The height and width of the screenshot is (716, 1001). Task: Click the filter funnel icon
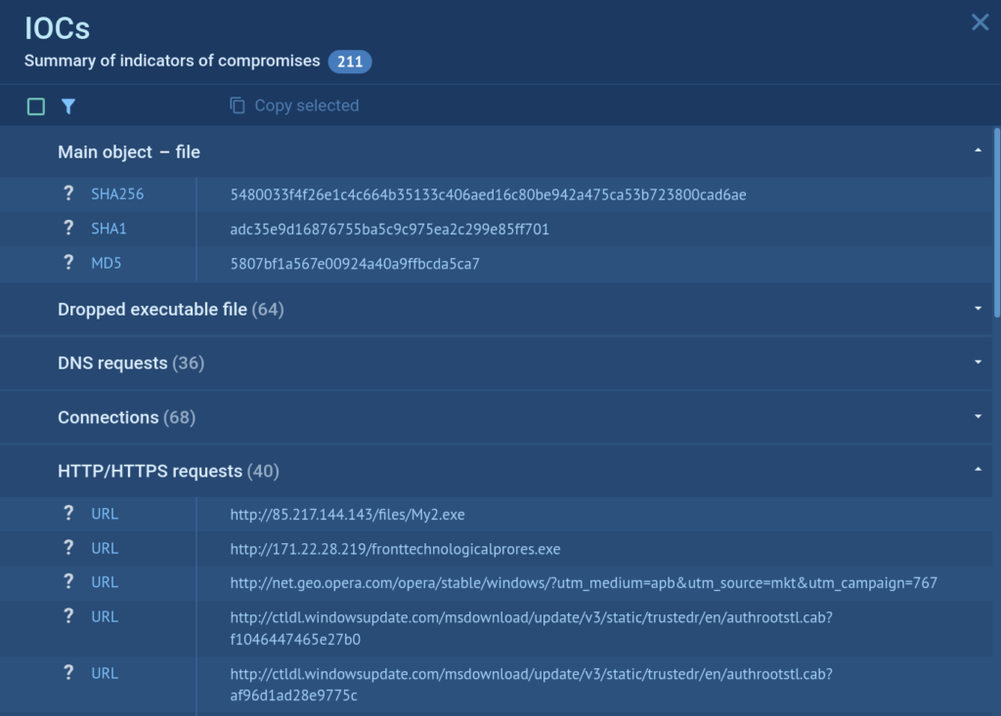pyautogui.click(x=68, y=106)
